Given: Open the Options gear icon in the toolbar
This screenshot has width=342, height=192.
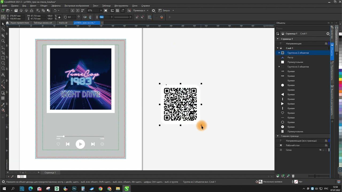Looking at the screenshot, I should coord(153,10).
